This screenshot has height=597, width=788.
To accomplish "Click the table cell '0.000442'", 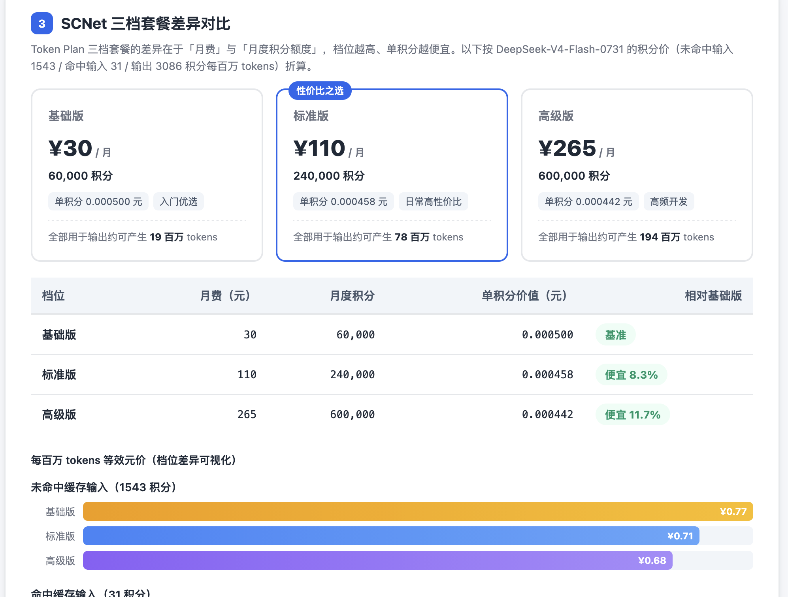I will pos(547,415).
